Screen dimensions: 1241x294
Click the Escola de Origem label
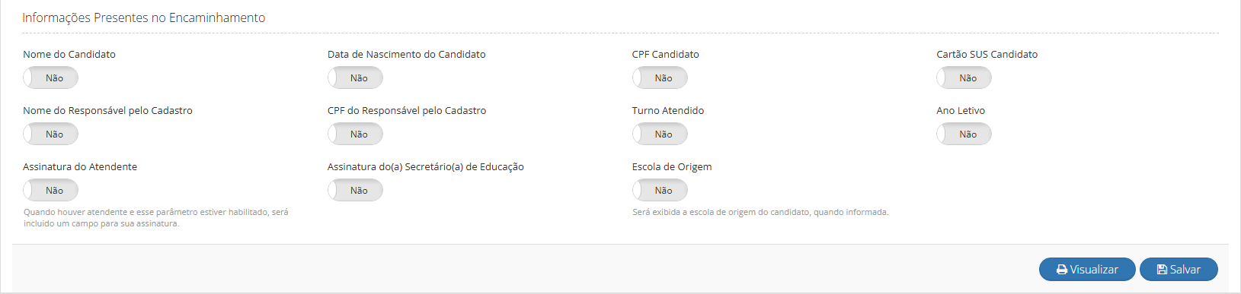(672, 166)
